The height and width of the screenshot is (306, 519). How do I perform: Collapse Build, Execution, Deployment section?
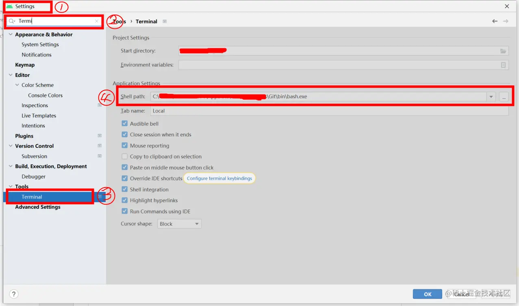click(11, 166)
